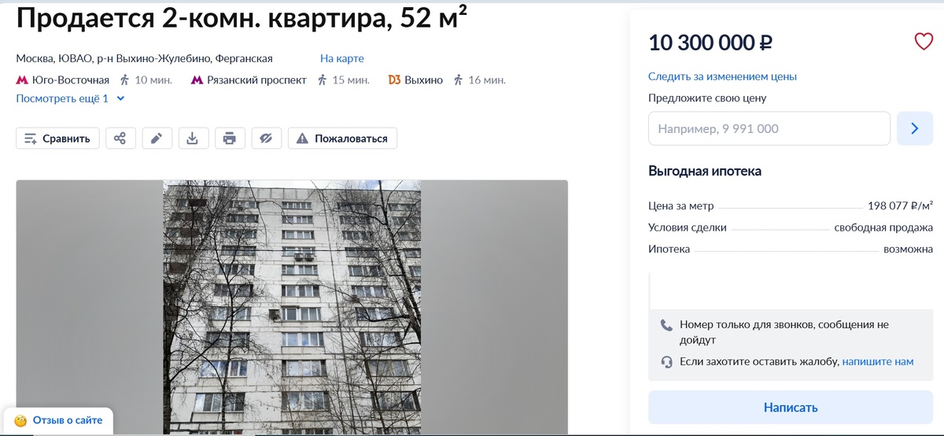Click the D3 Выхино line icon
944x436 pixels.
coord(395,80)
